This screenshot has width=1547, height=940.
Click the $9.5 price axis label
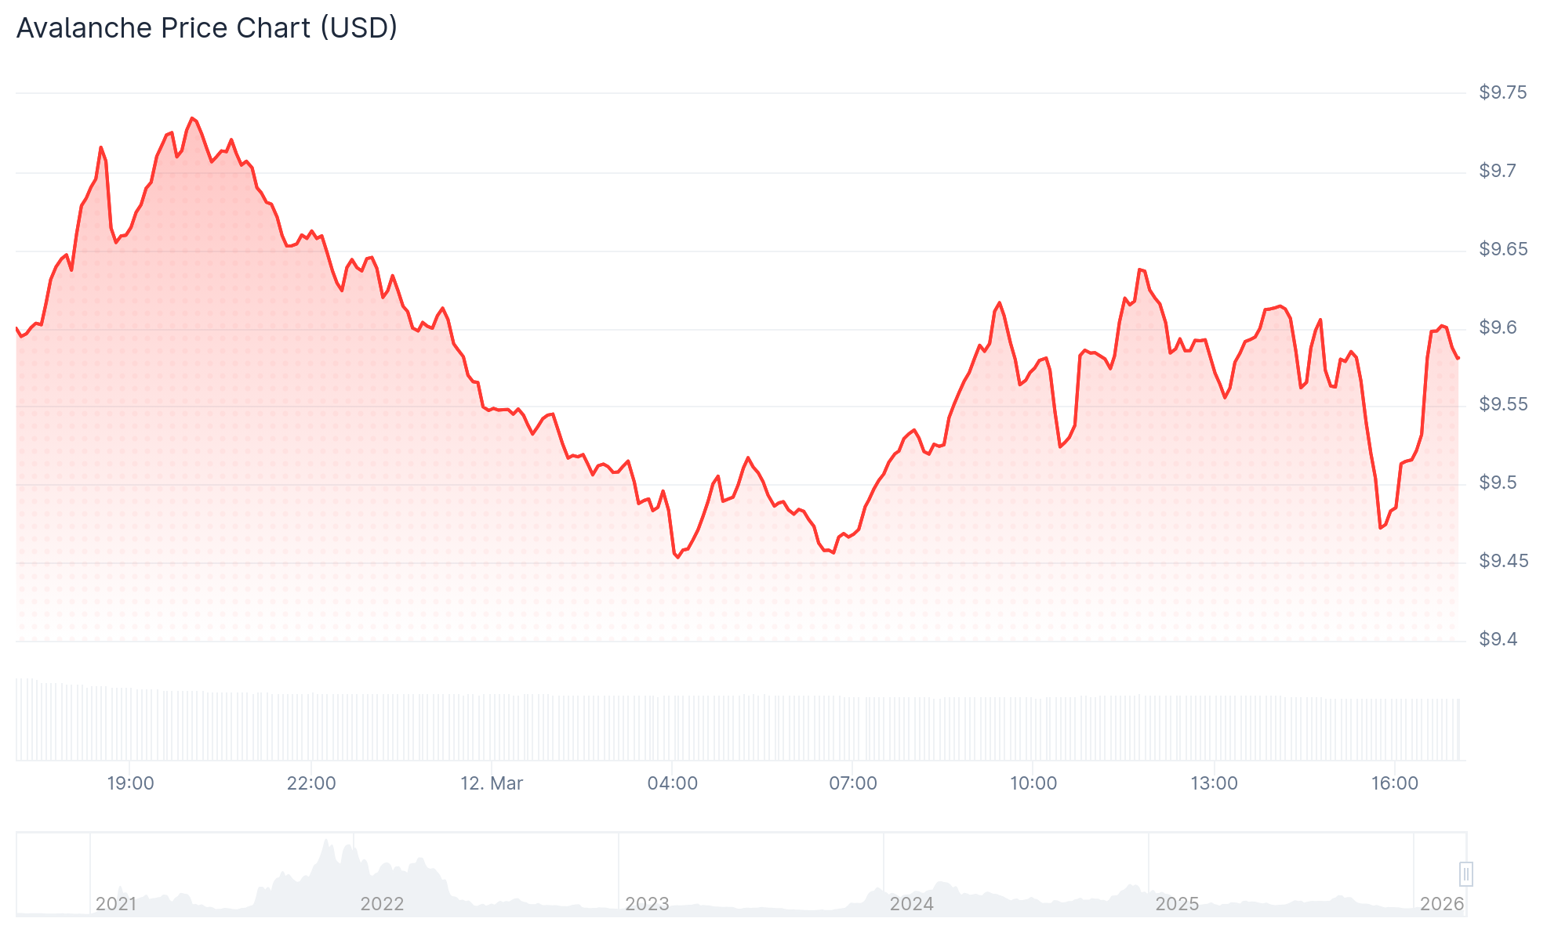(x=1498, y=483)
